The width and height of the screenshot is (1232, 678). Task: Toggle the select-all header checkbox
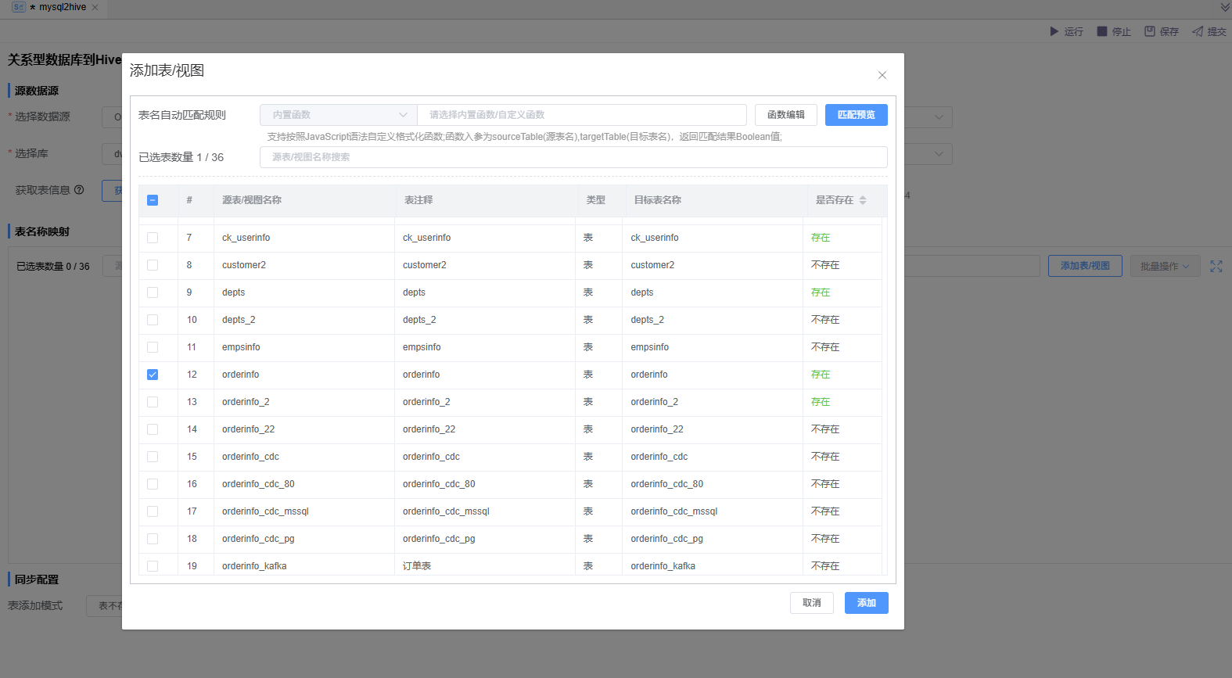click(x=153, y=200)
